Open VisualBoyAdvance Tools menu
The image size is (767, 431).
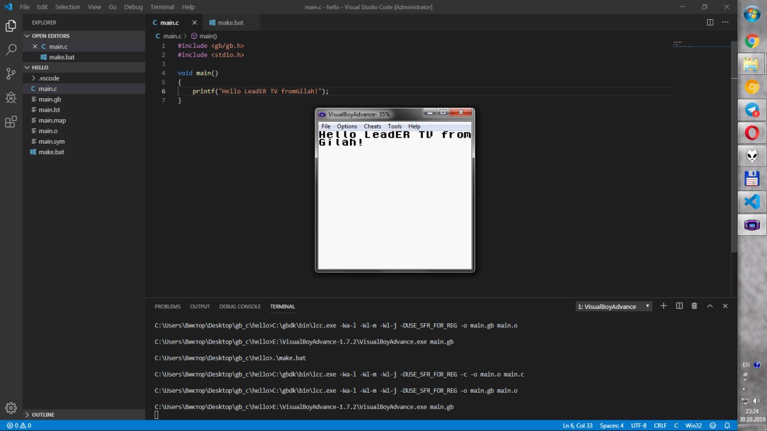(x=394, y=126)
